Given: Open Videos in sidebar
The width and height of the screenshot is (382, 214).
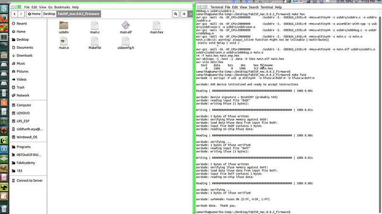Looking at the screenshot, I should click(x=28, y=79).
